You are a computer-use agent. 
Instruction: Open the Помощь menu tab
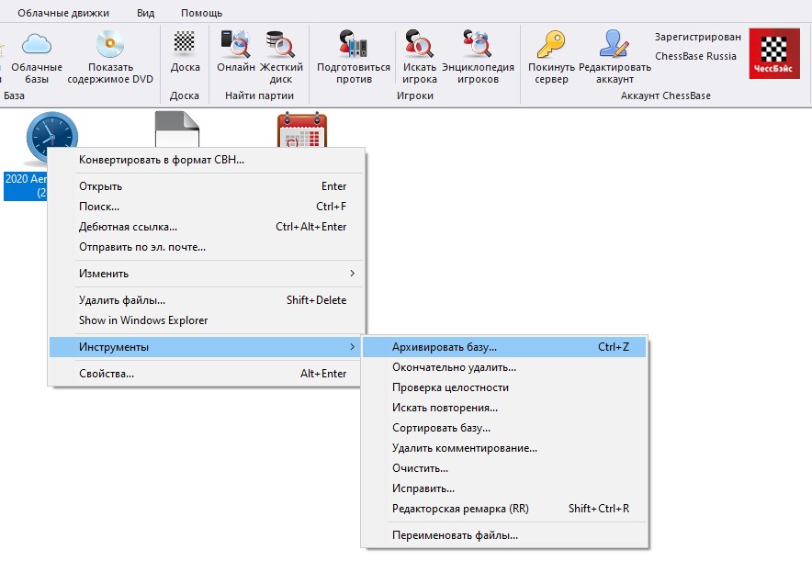(x=201, y=14)
